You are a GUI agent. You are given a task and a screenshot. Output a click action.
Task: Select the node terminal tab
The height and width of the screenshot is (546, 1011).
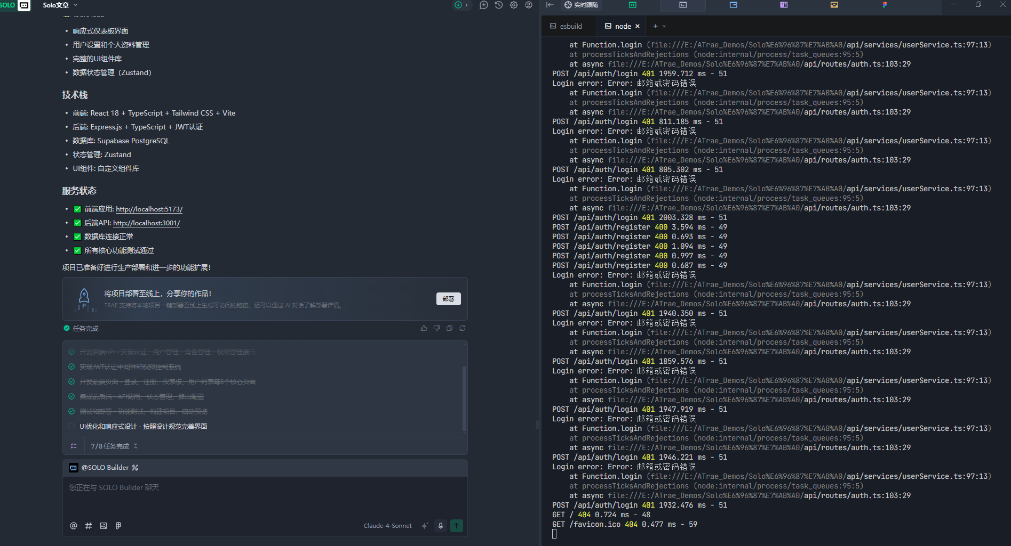point(619,26)
